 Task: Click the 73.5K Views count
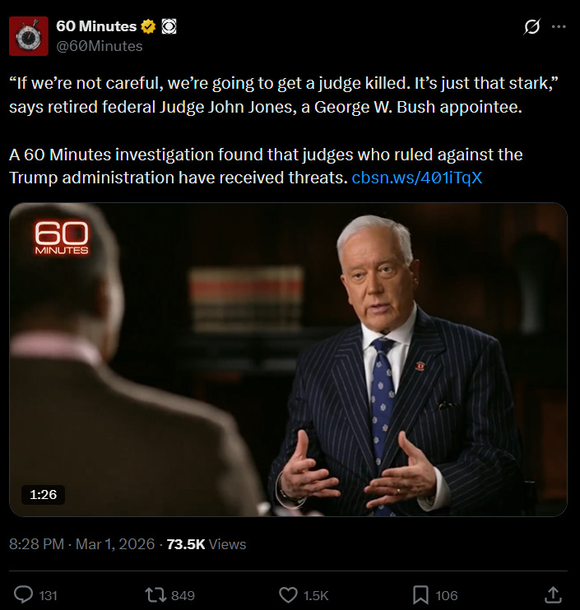[x=206, y=544]
